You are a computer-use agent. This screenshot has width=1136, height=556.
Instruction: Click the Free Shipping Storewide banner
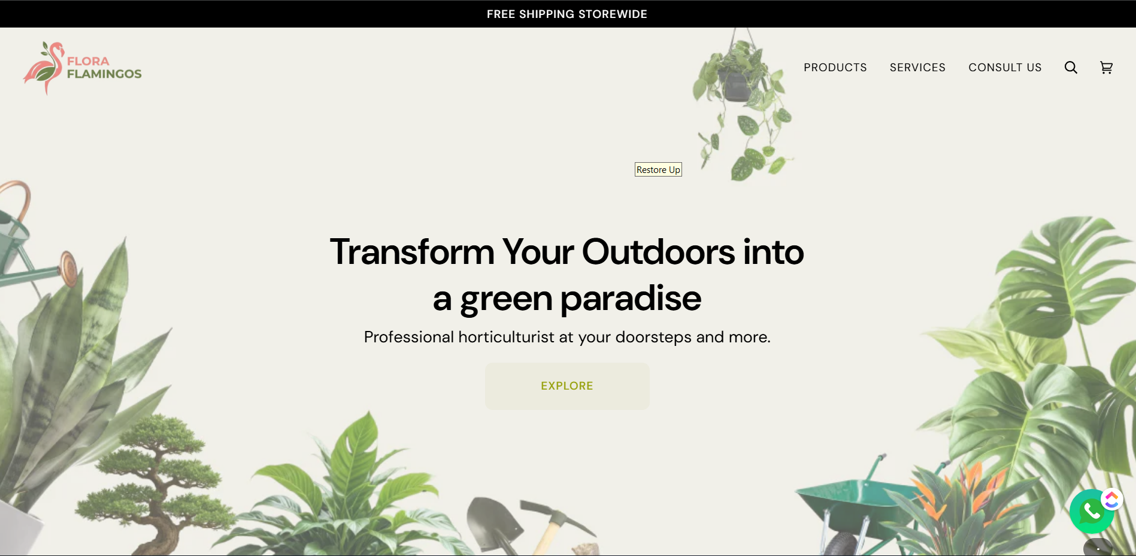tap(567, 14)
